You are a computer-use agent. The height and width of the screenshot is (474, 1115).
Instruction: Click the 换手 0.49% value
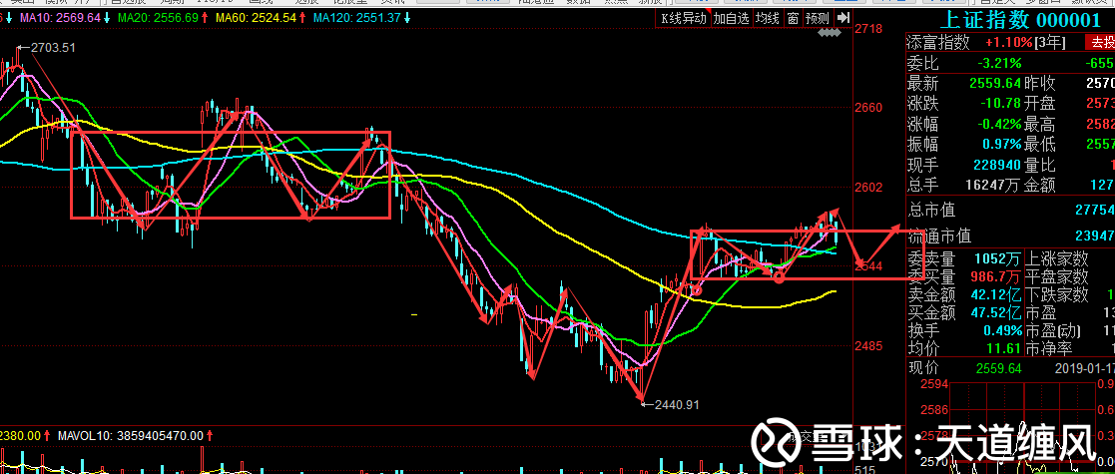click(1002, 330)
